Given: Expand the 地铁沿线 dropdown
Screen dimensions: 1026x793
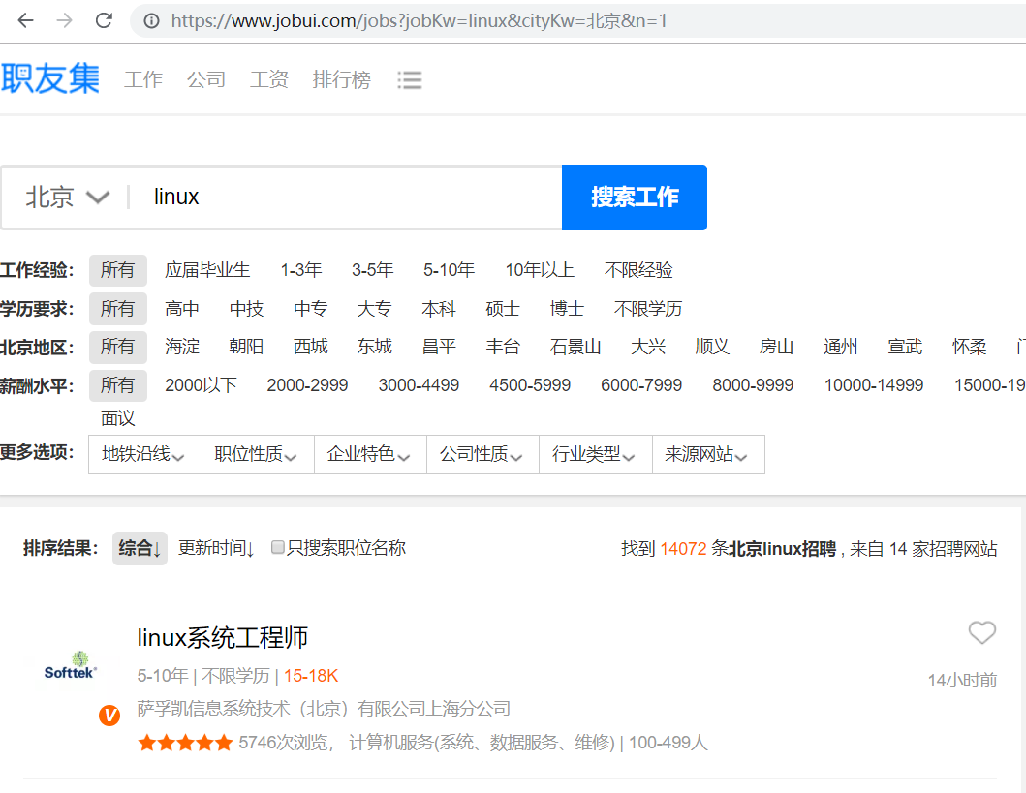Looking at the screenshot, I should click(x=143, y=454).
